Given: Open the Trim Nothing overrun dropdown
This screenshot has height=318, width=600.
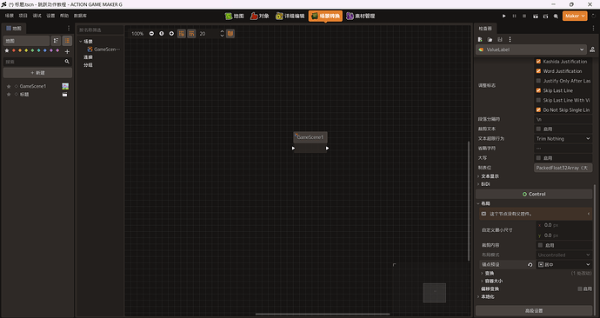Looking at the screenshot, I should (x=563, y=139).
